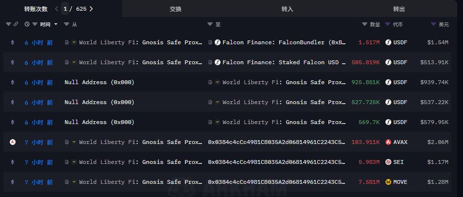Screen dimensions: 463x197
Task: Click the $1.17M dollar value
Action: tap(438, 162)
